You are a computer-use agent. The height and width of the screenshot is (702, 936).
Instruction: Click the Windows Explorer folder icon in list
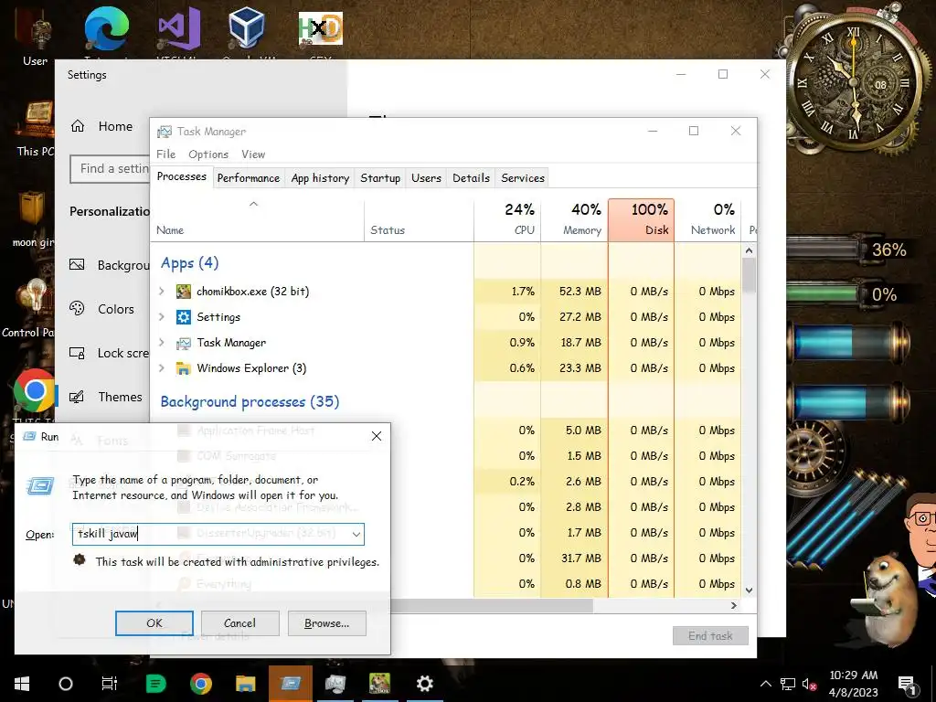point(183,368)
